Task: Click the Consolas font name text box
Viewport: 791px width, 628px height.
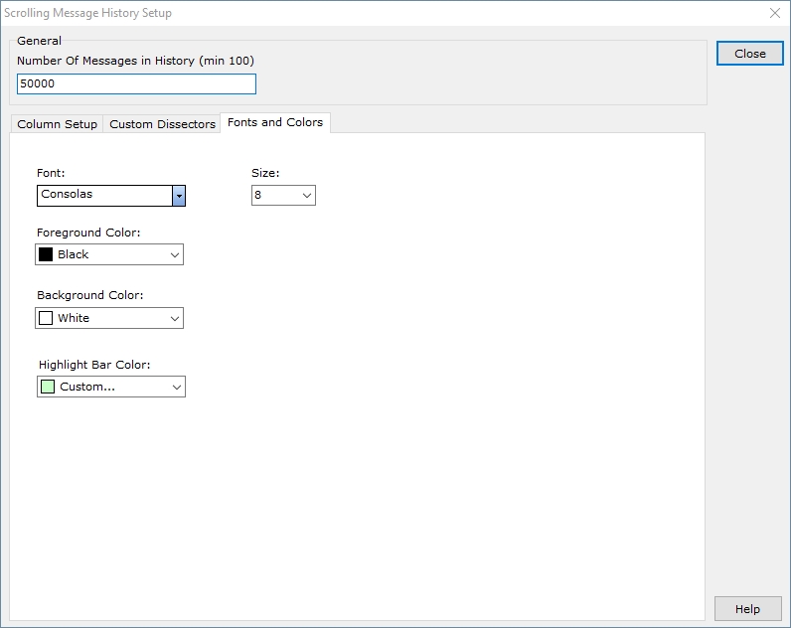Action: click(104, 195)
